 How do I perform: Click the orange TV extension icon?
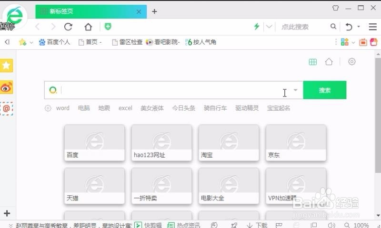click(363, 42)
